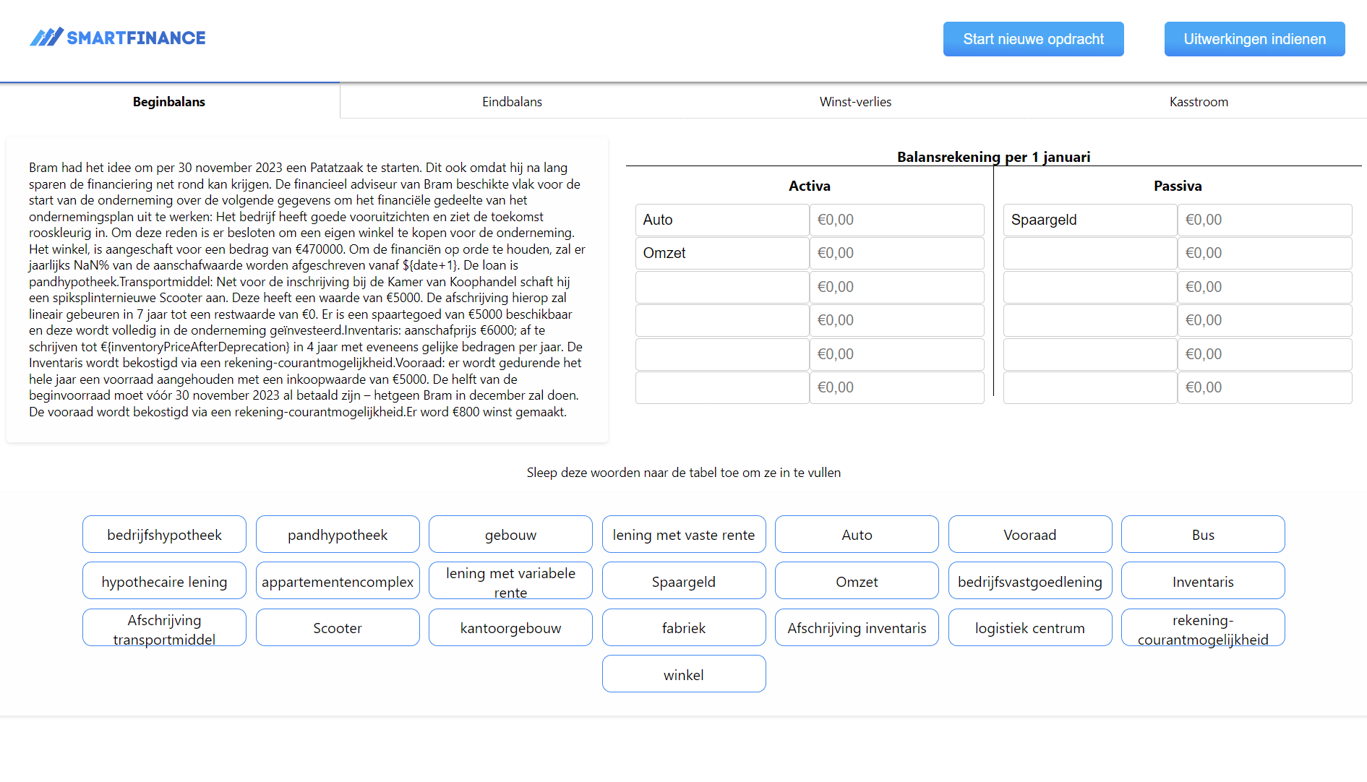Click the rekening-courantmogelijkheid chip
Image resolution: width=1367 pixels, height=782 pixels.
(x=1202, y=627)
